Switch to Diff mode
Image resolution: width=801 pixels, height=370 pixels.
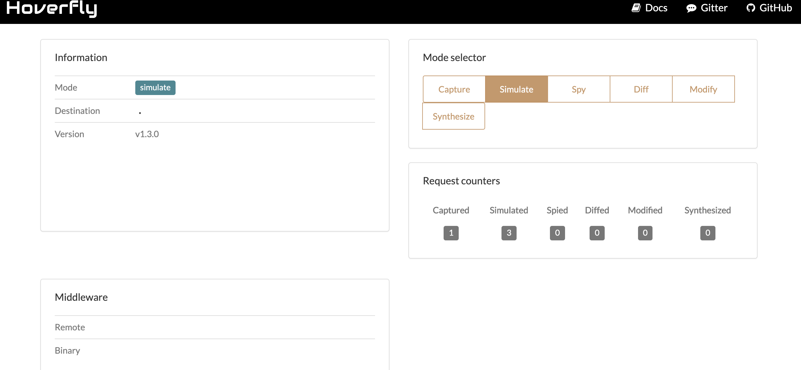tap(641, 89)
